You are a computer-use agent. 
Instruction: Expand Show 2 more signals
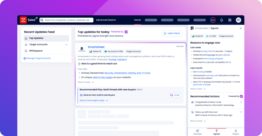point(86,82)
